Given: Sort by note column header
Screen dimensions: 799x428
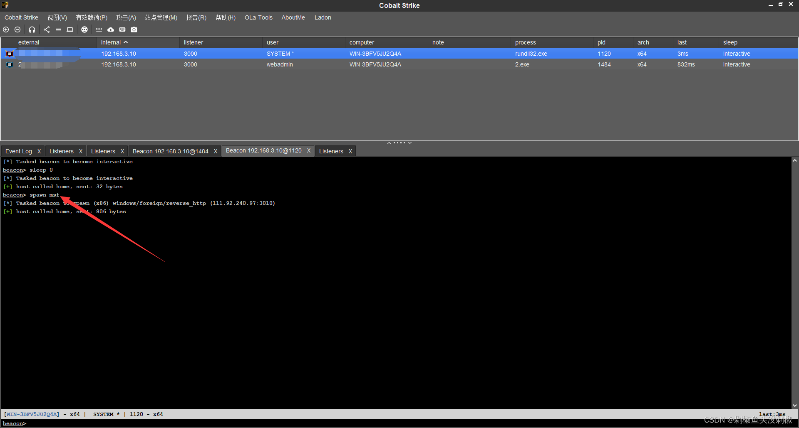Looking at the screenshot, I should 469,42.
